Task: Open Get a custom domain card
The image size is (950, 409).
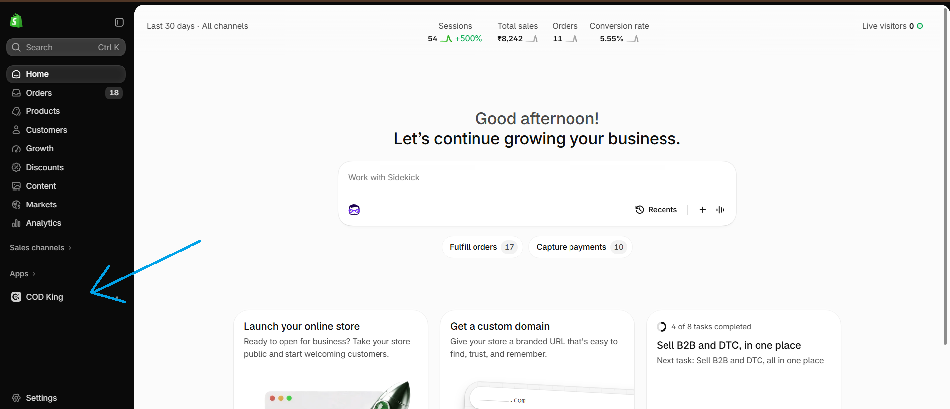Action: [537, 360]
